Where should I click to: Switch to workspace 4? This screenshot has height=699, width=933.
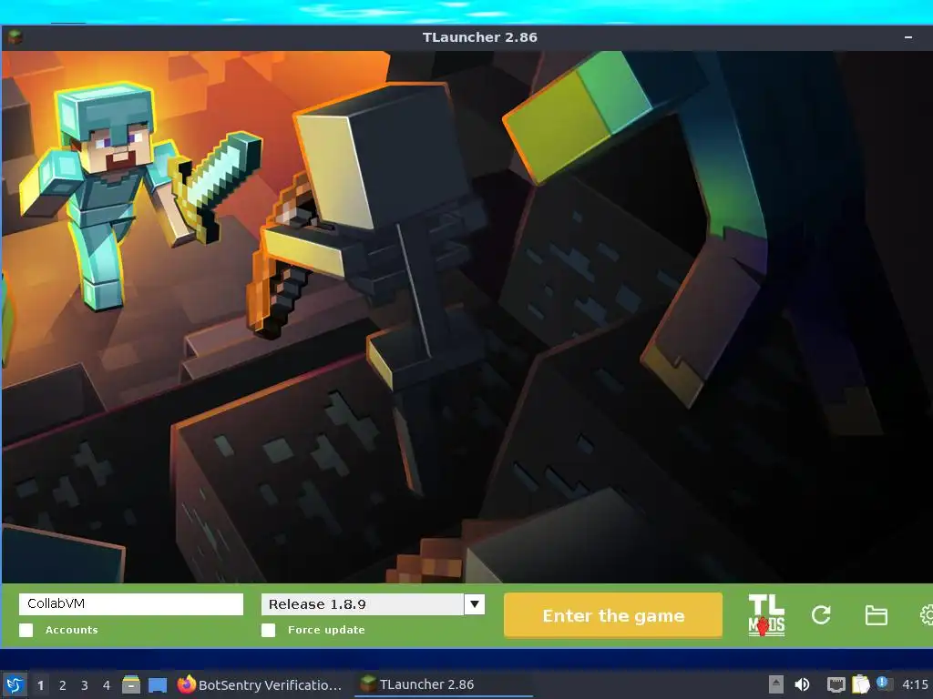[107, 685]
